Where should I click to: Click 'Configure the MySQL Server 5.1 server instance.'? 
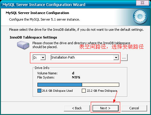(44, 19)
